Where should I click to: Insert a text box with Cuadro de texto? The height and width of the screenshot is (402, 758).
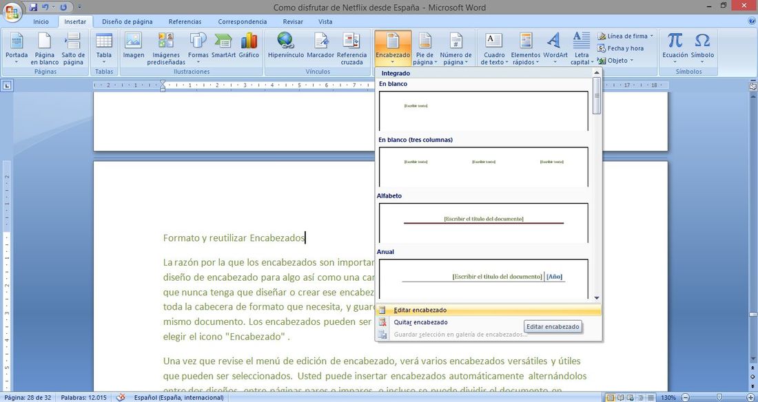pyautogui.click(x=494, y=48)
